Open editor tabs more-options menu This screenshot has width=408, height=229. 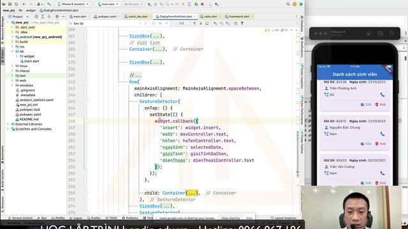296,17
